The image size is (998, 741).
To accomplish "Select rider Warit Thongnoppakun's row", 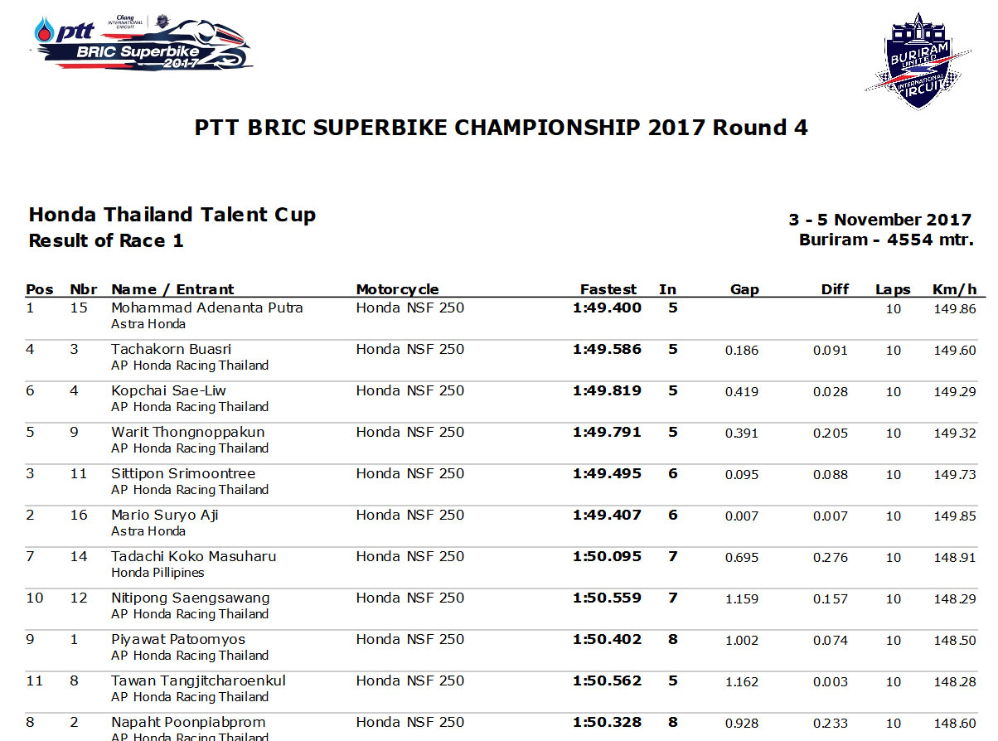I will click(501, 440).
